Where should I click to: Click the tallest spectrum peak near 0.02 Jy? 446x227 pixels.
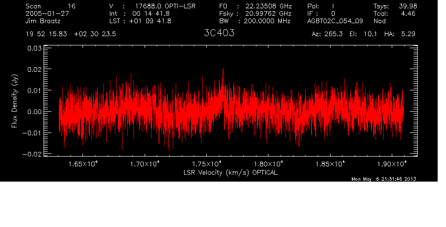pyautogui.click(x=223, y=69)
